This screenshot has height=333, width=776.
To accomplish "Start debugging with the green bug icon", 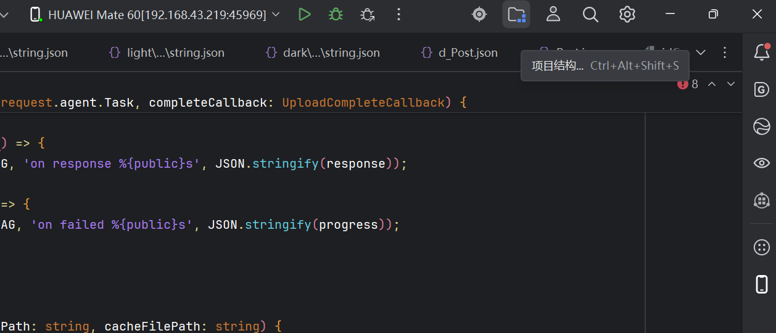I will coord(336,14).
